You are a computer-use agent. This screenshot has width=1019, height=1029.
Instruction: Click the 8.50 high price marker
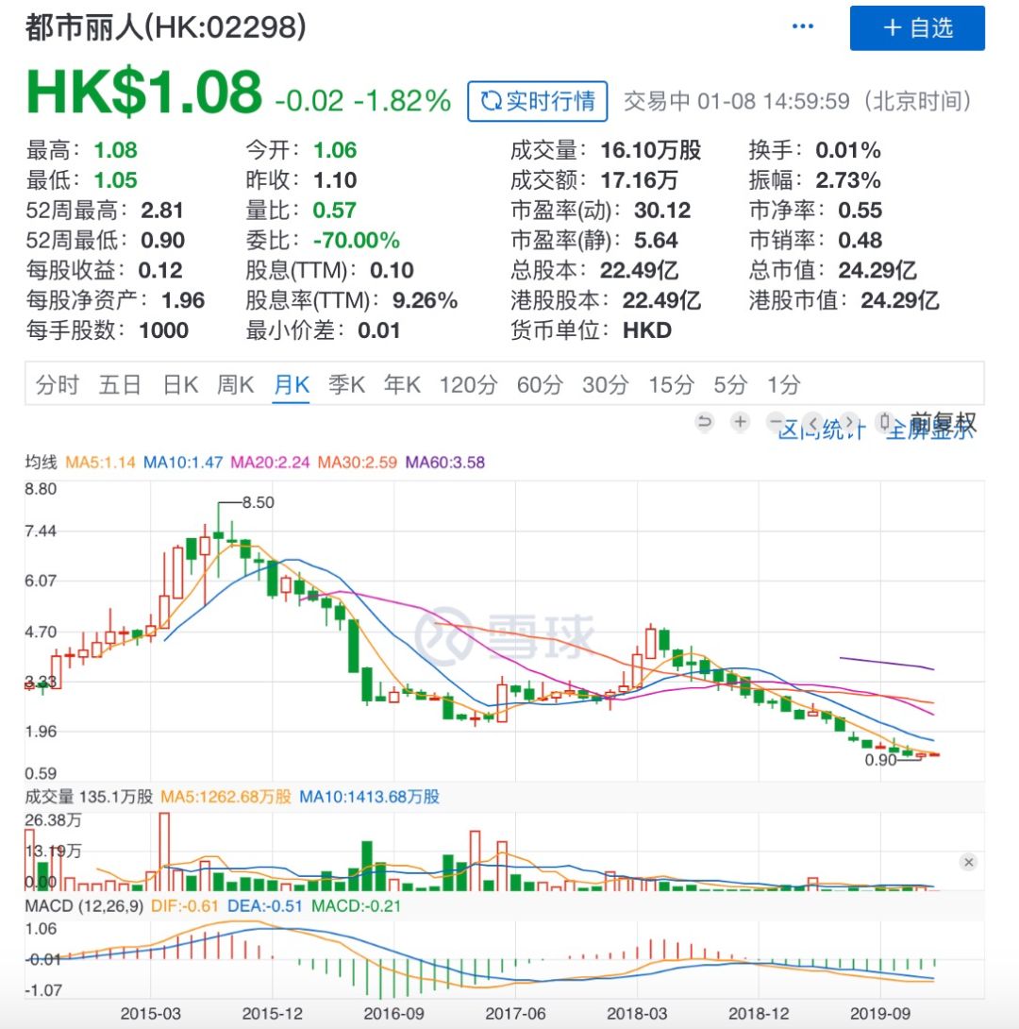pos(258,502)
